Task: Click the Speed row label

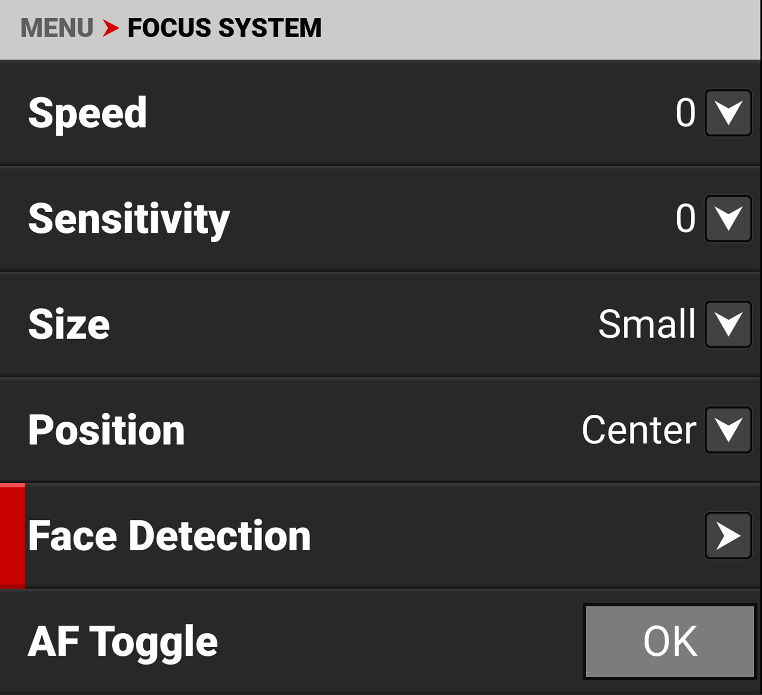Action: (87, 113)
